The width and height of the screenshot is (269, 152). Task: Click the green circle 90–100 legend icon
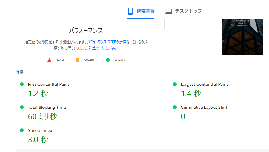click(x=108, y=60)
